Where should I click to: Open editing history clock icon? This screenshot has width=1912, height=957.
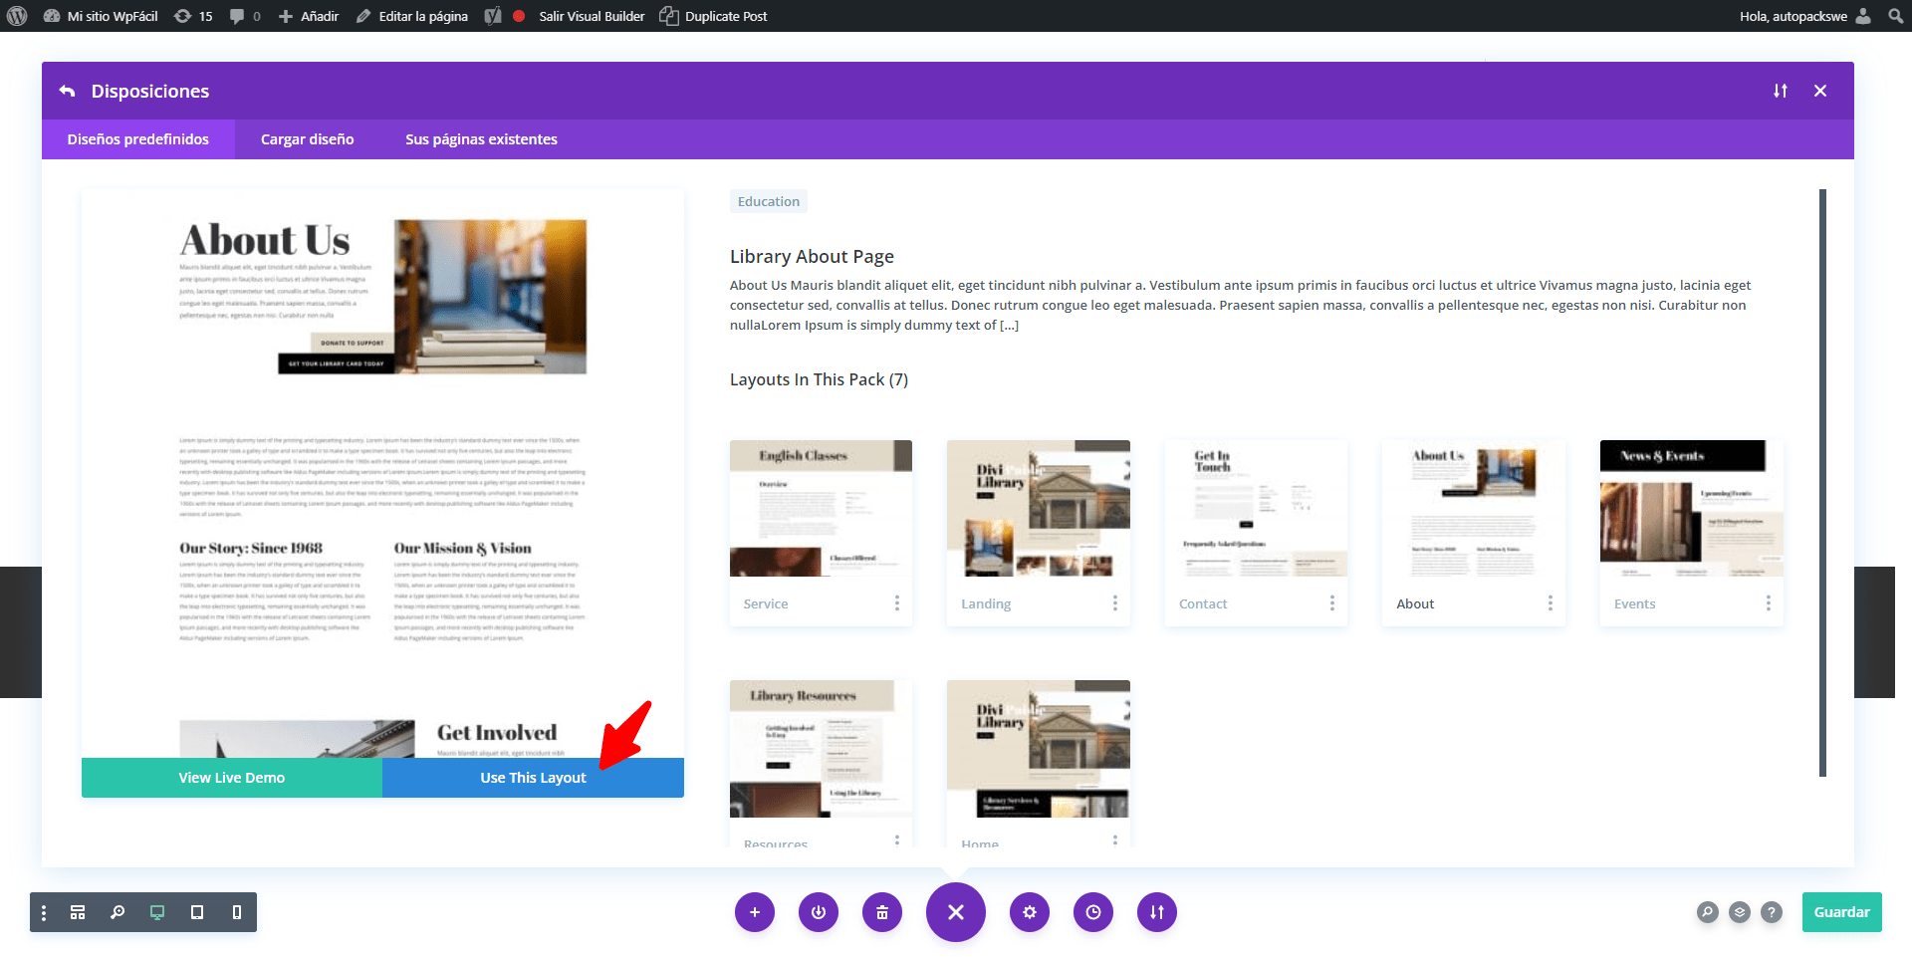[1093, 912]
